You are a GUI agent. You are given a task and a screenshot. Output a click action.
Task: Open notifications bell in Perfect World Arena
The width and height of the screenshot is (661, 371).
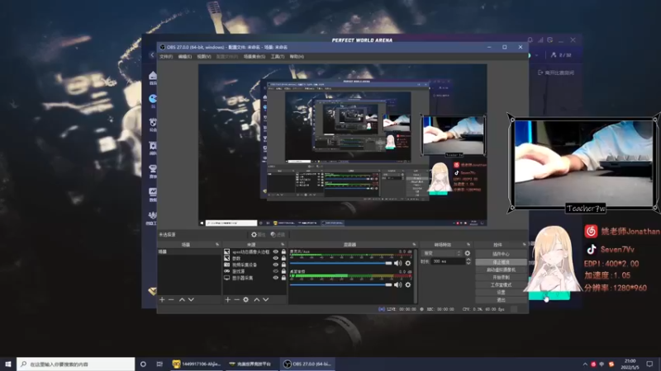tap(530, 40)
